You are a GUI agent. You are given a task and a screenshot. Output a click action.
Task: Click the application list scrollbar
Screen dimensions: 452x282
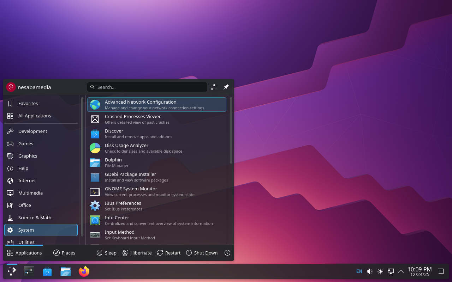tap(231, 130)
